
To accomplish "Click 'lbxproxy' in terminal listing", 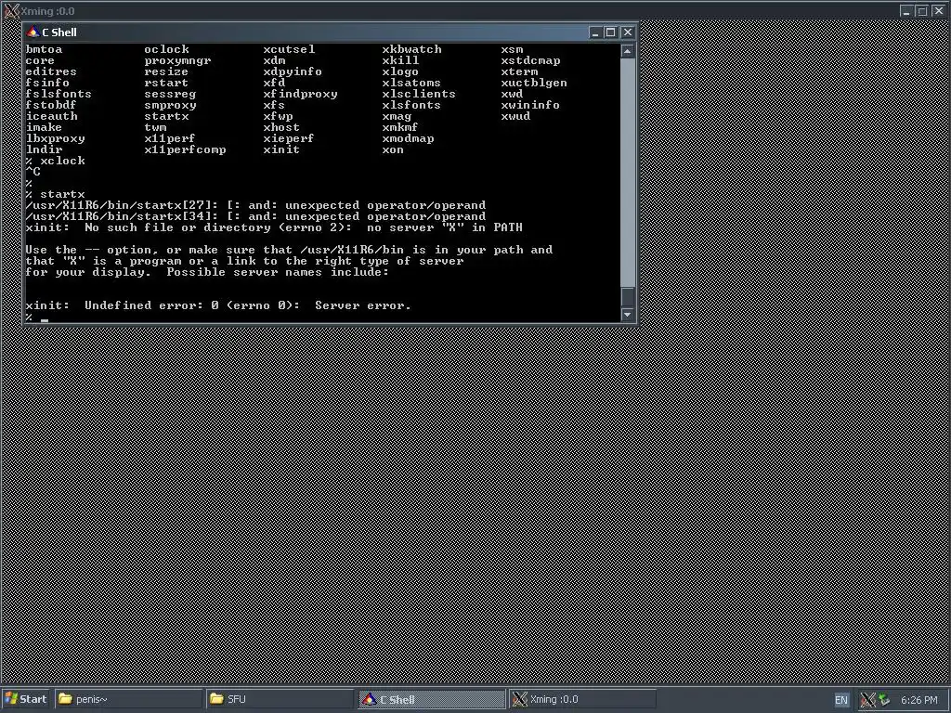I will 55,138.
